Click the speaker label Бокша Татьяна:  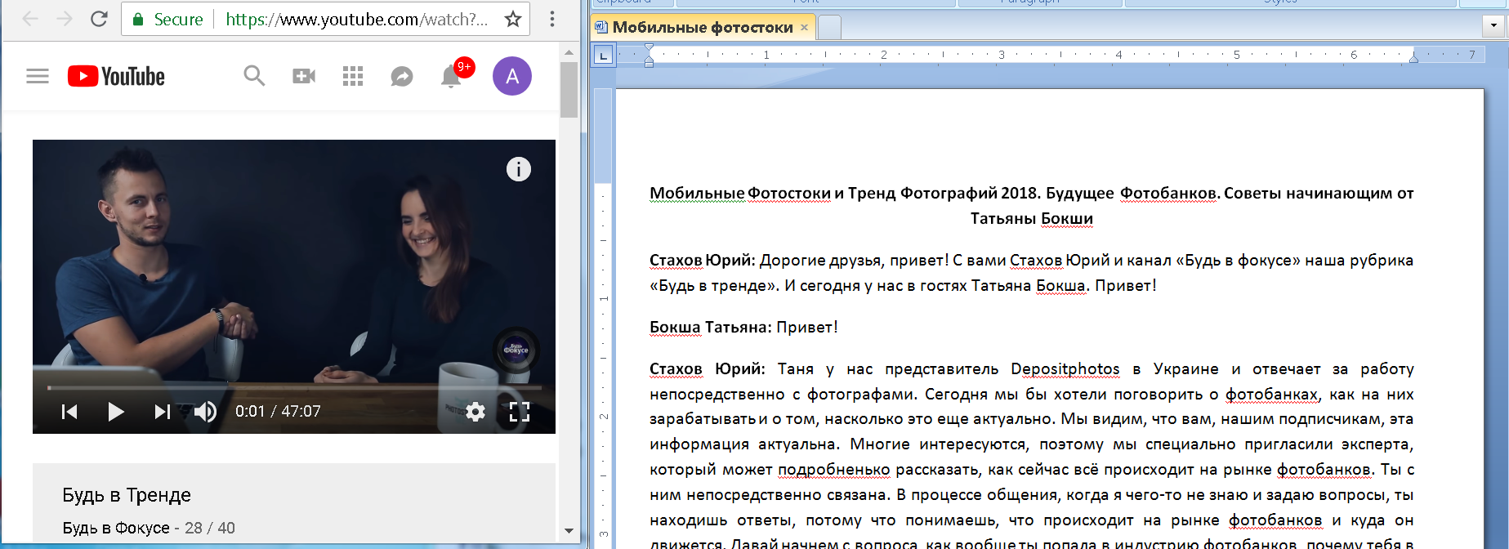coord(711,328)
